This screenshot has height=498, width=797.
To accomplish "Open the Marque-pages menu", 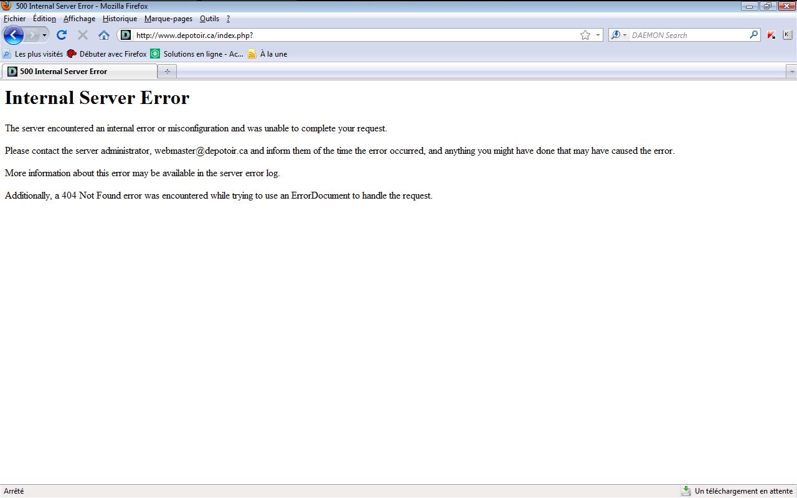I will tap(168, 19).
